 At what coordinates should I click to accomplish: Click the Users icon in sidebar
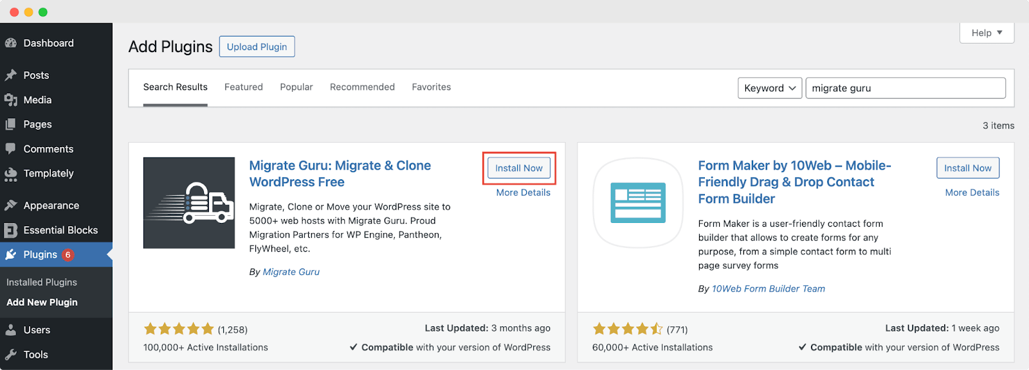pos(11,330)
